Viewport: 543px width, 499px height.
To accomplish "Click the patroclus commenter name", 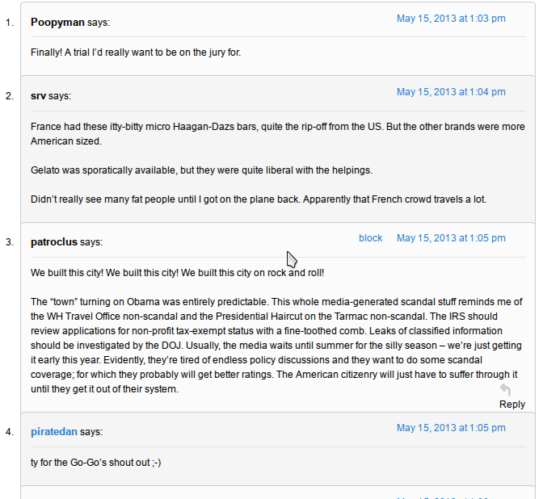I will click(53, 242).
